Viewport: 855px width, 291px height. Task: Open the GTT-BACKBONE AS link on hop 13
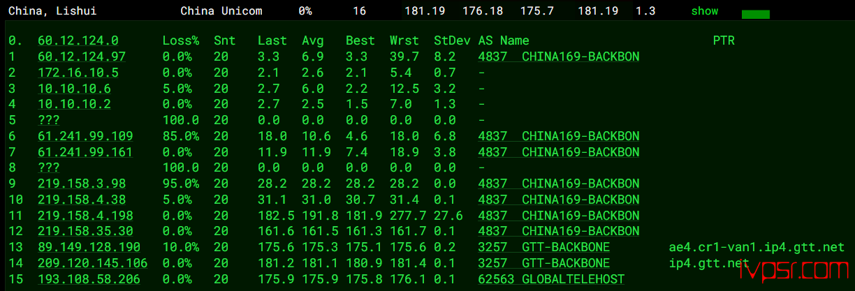[x=543, y=247]
